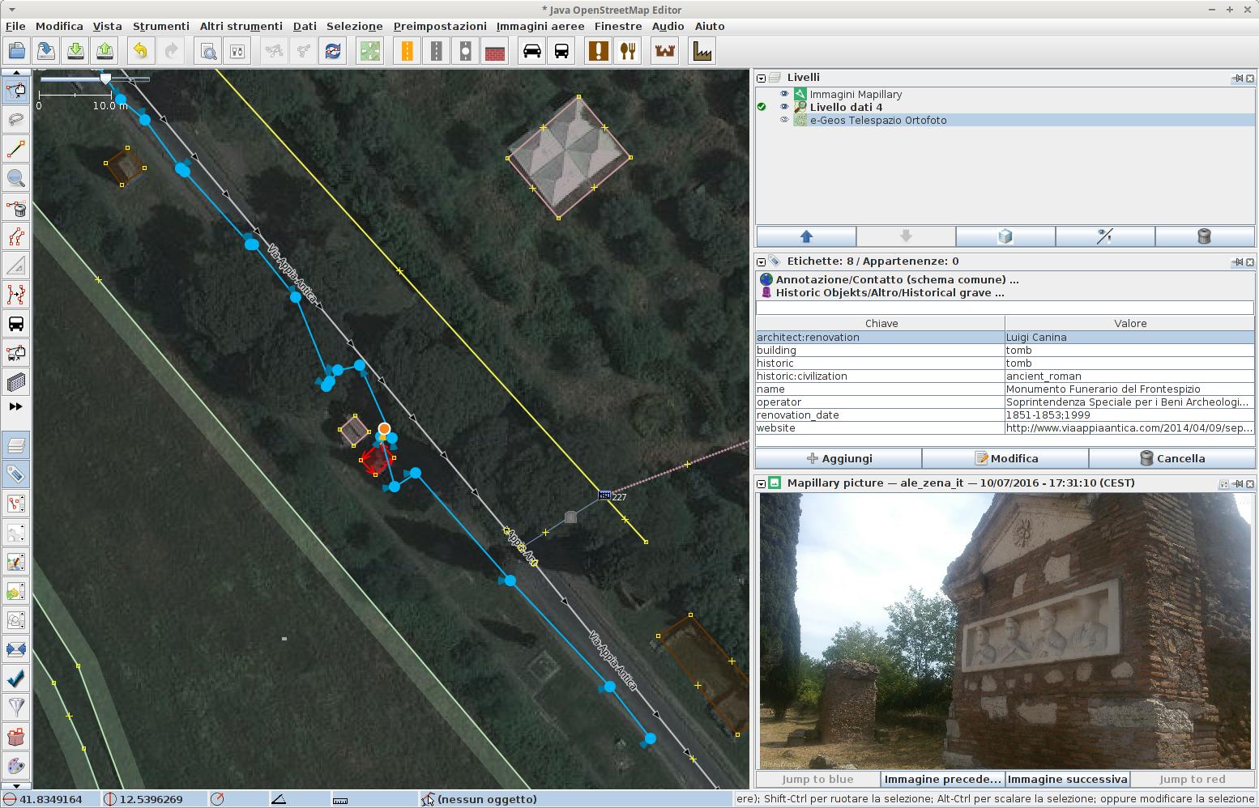Screen dimensions: 1259x808
Task: Collapse the Mapillary picture panel
Action: pos(761,484)
